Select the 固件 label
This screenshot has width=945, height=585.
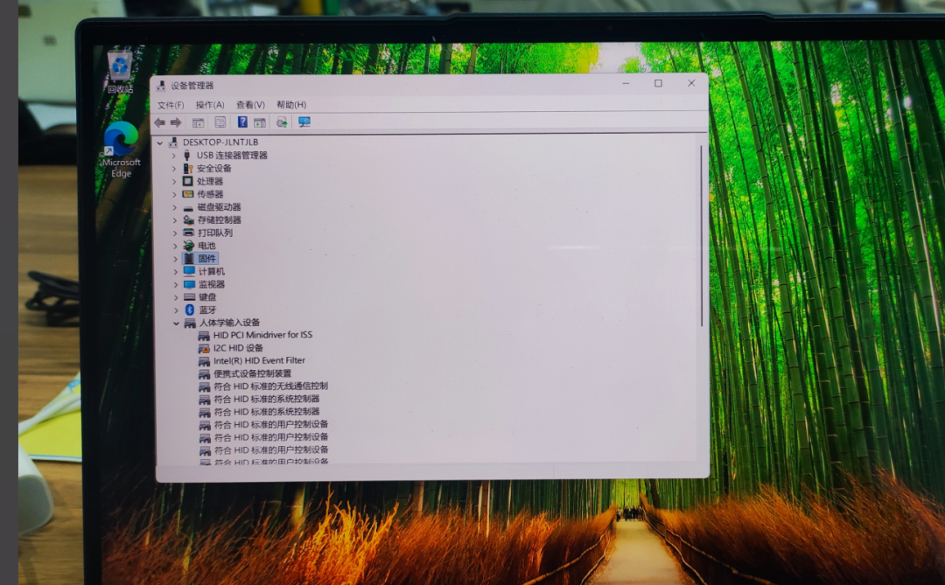click(206, 259)
